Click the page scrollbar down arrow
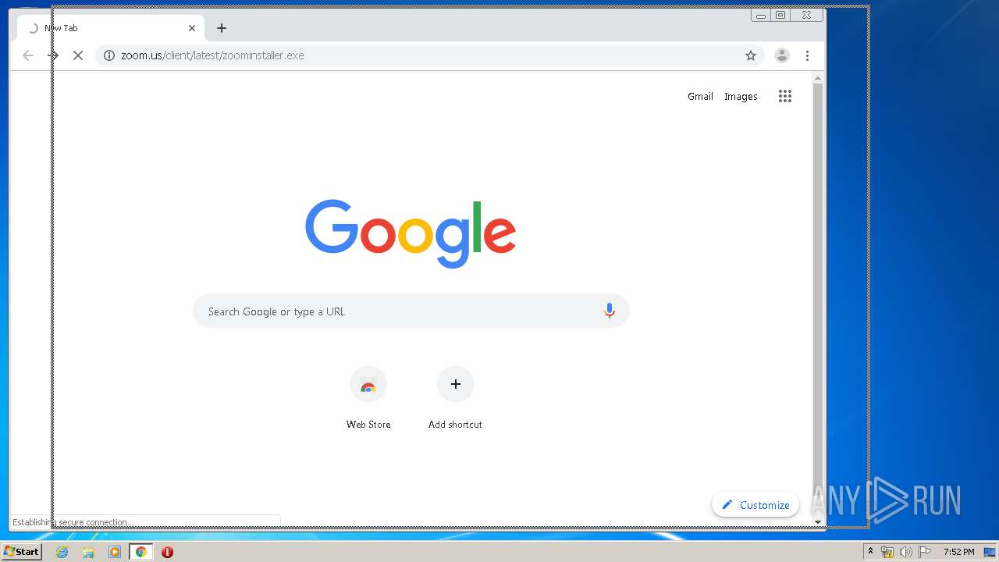The width and height of the screenshot is (999, 562). click(x=818, y=521)
